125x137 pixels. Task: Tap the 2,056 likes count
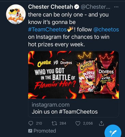(x=88, y=123)
